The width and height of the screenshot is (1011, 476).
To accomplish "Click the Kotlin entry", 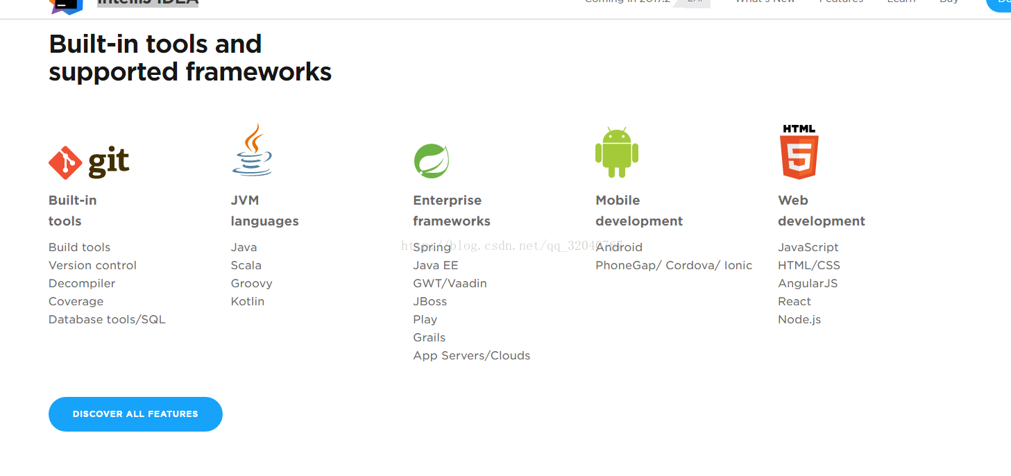I will tap(248, 301).
